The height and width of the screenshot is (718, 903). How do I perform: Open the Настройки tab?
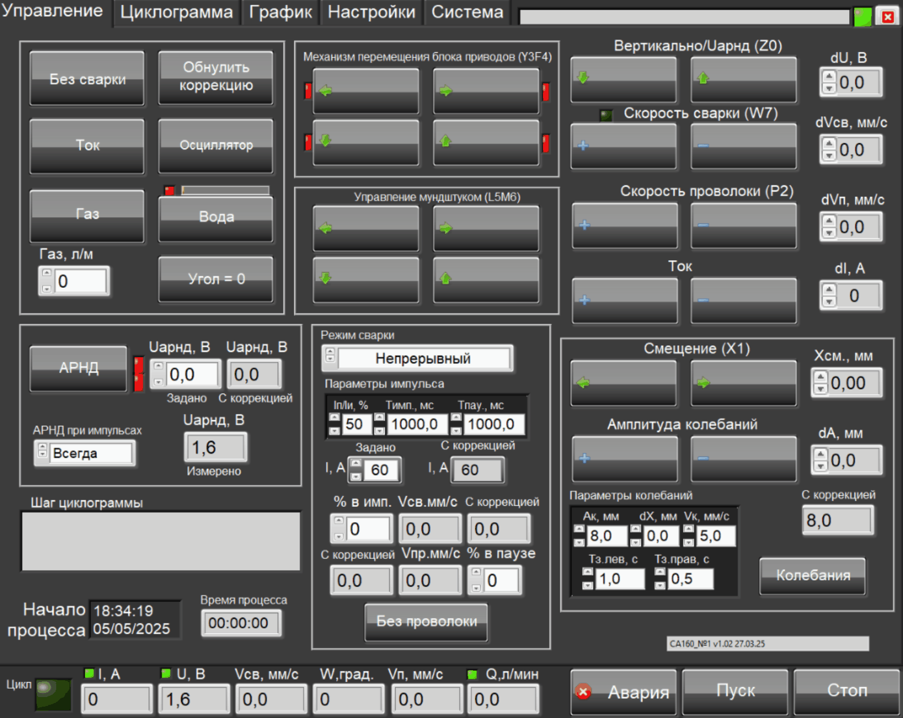[x=371, y=13]
